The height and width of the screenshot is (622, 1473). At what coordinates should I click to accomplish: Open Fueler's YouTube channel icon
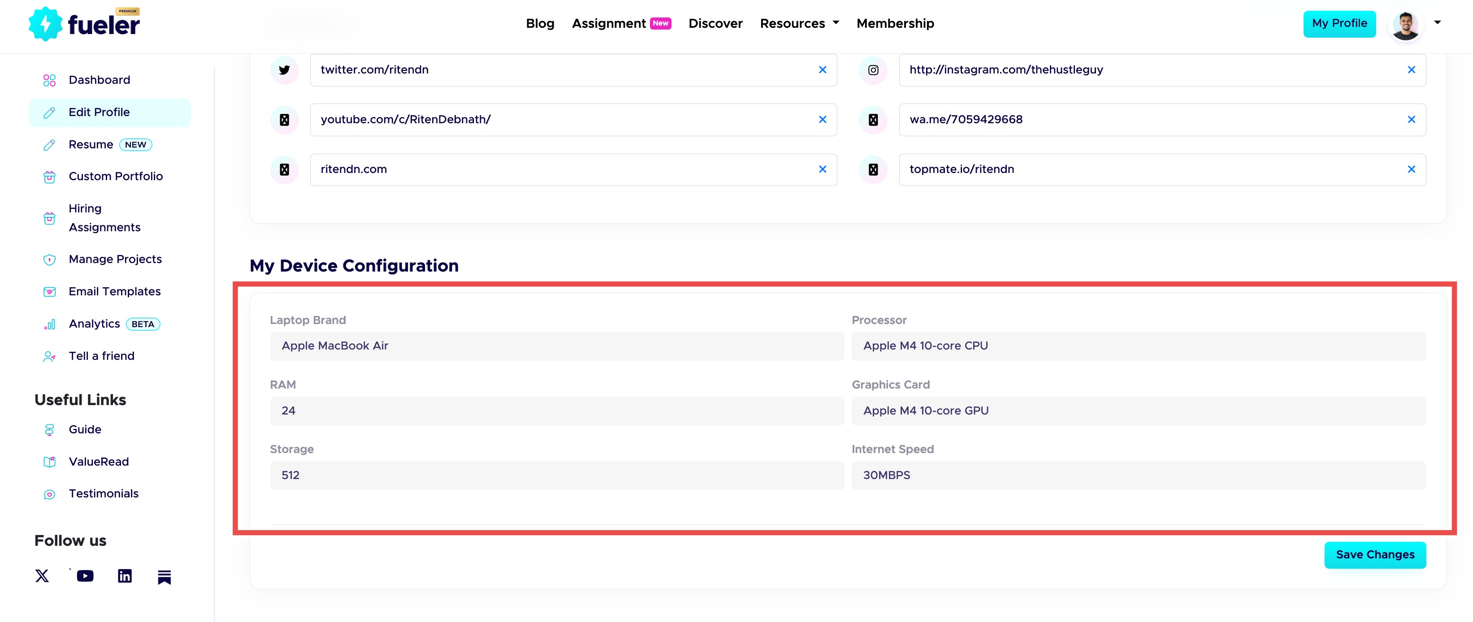[x=85, y=576]
